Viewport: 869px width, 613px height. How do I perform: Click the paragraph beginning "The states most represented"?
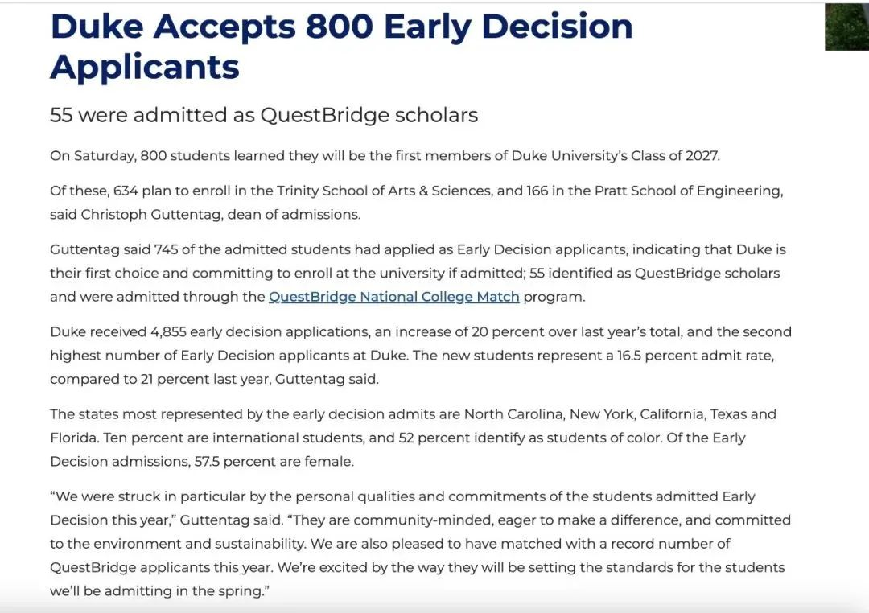[x=413, y=438]
